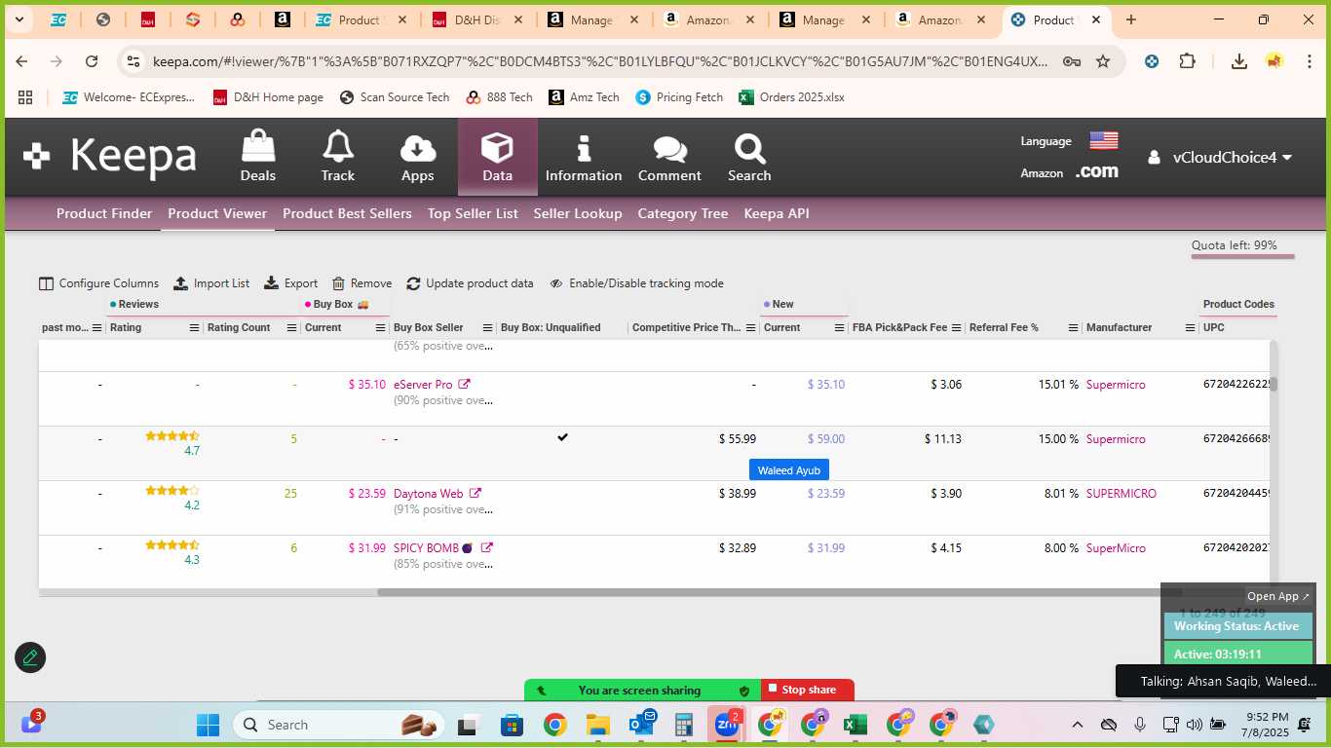Click the Export button

click(x=290, y=283)
